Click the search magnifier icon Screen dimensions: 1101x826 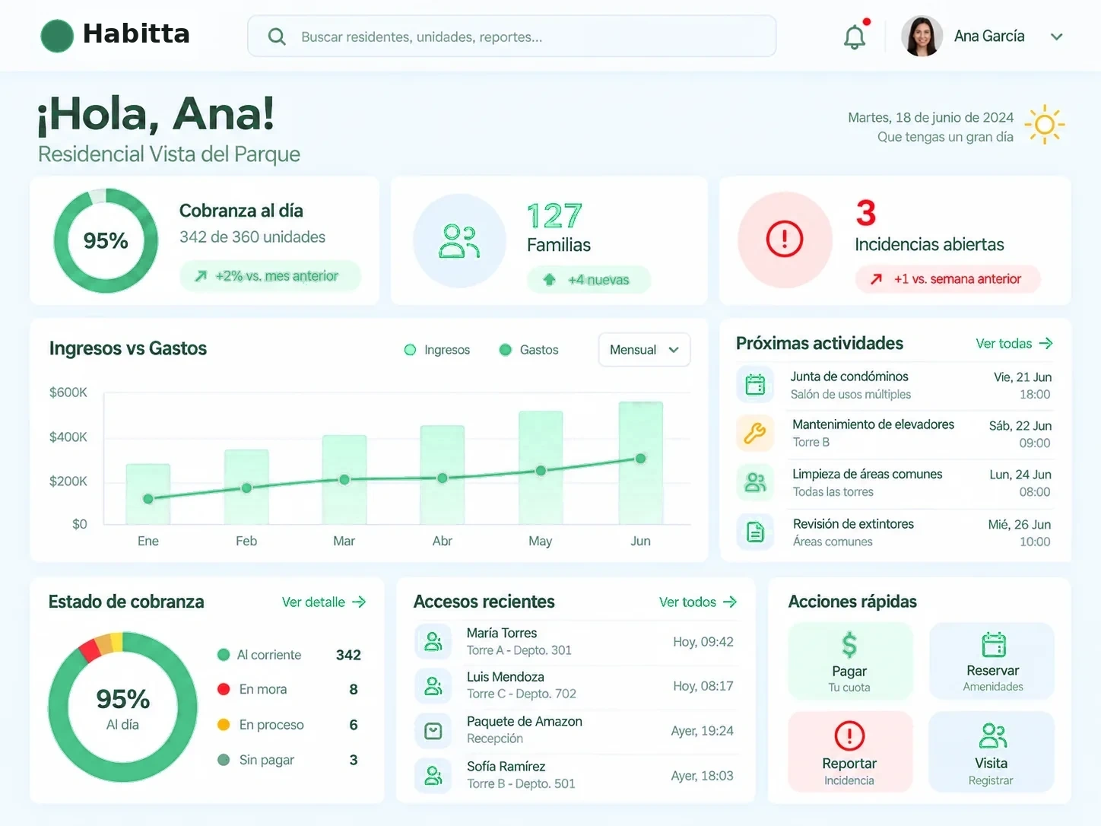pos(277,37)
